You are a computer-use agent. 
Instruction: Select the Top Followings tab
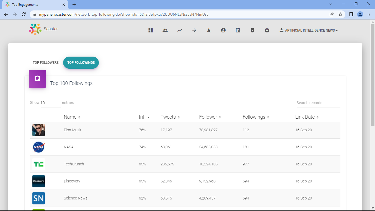coord(81,63)
